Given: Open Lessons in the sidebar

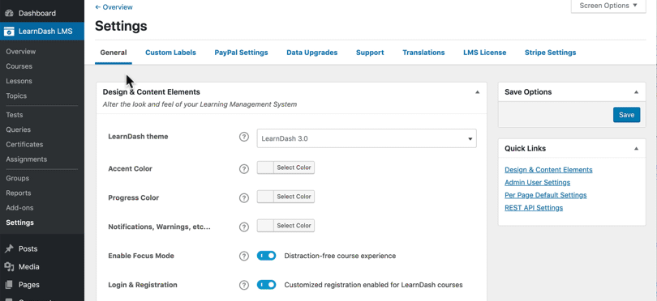Looking at the screenshot, I should point(19,81).
